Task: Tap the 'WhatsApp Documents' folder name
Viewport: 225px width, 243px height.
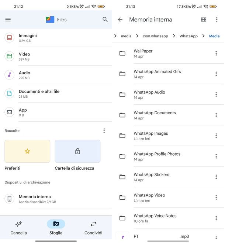Action: pos(155,113)
